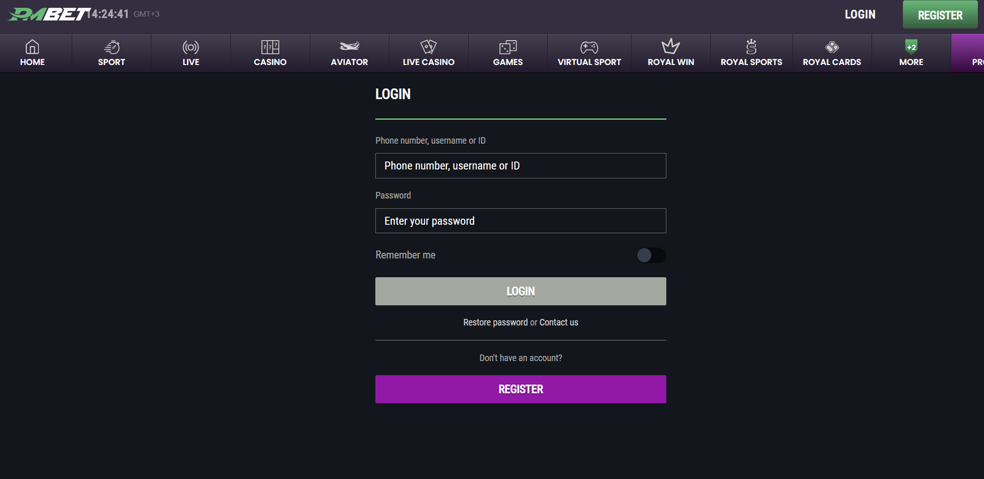Screen dimensions: 984x479
Task: Click the top-right LOGIN link
Action: click(860, 14)
